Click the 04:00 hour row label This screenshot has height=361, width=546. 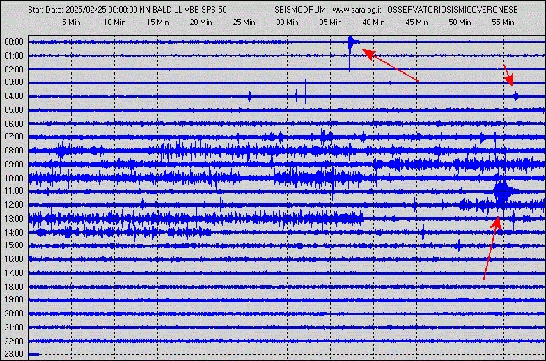pos(14,96)
